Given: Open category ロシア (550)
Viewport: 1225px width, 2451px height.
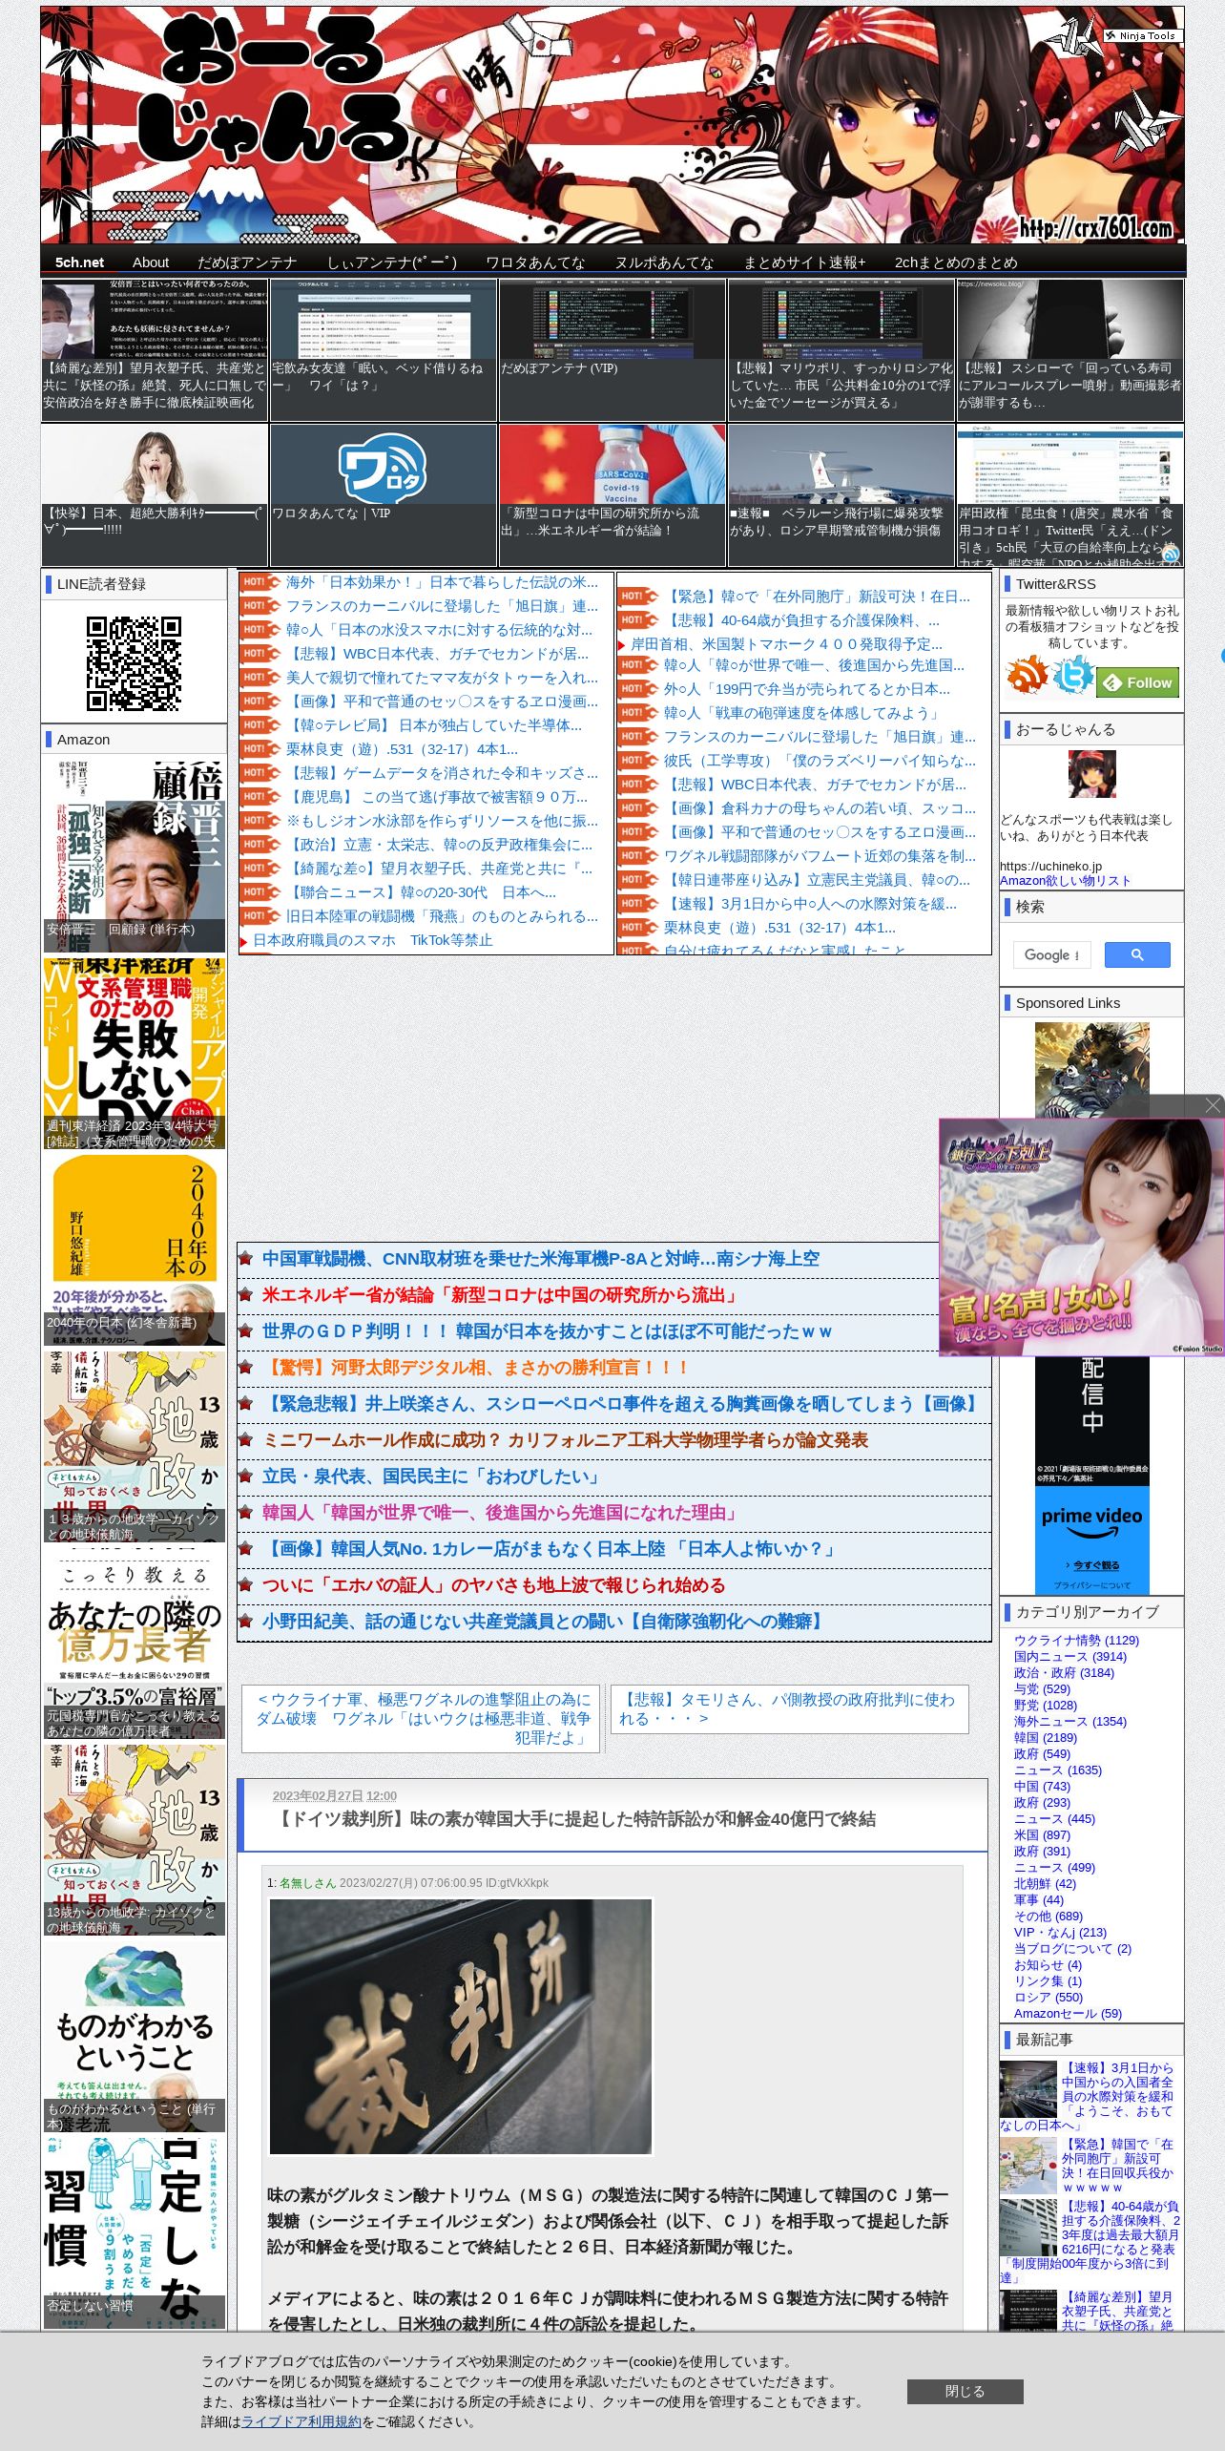Looking at the screenshot, I should (1049, 1998).
